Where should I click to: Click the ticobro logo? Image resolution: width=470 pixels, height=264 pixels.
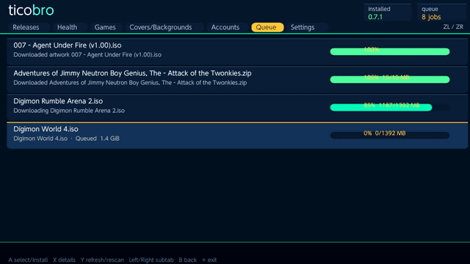[31, 10]
